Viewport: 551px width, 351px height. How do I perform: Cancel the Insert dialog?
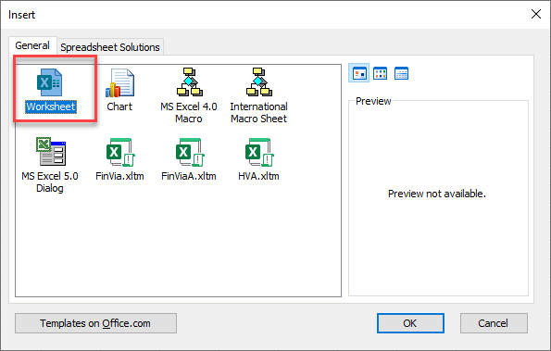pos(494,323)
